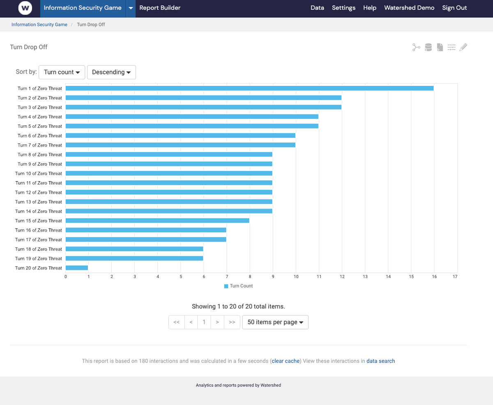Click the clear cache link

(x=285, y=361)
